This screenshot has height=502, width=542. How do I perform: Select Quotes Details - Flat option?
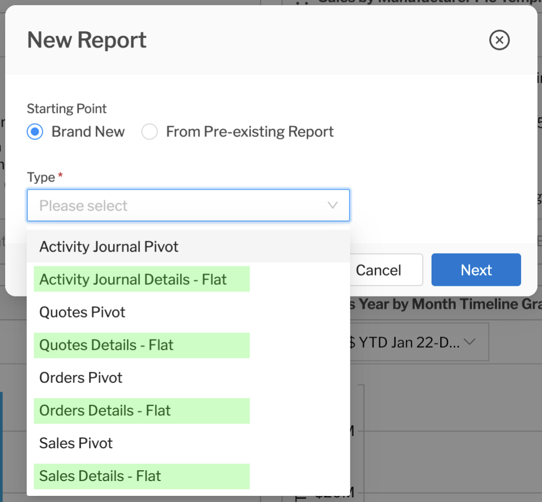click(106, 345)
